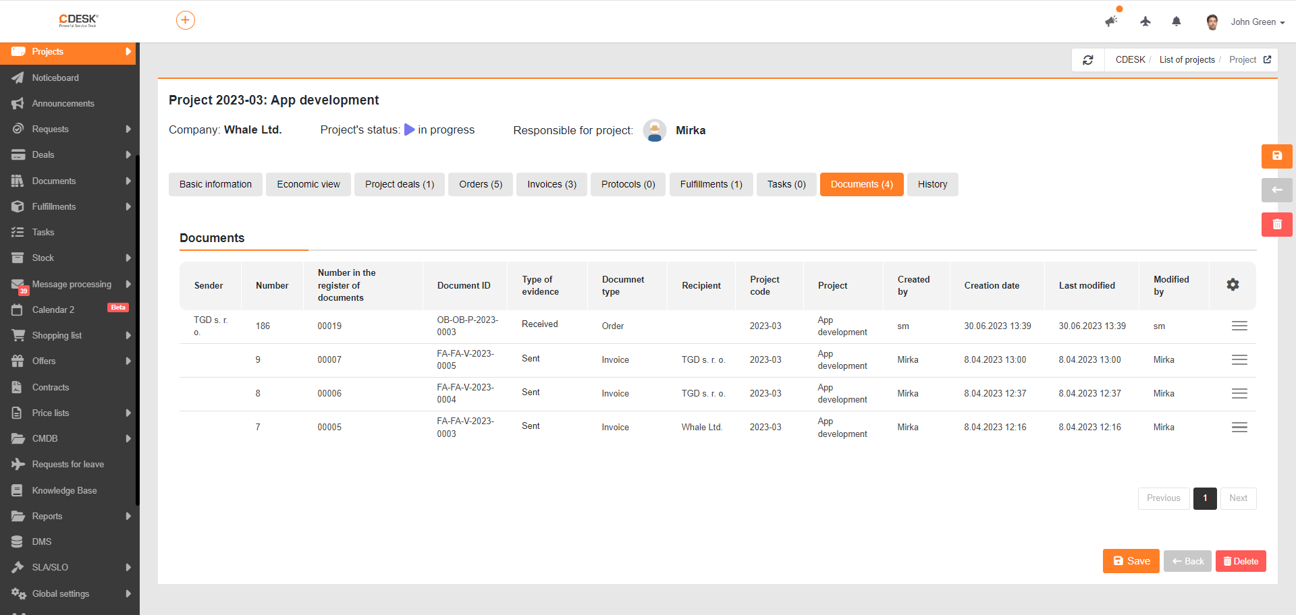The width and height of the screenshot is (1296, 615).
Task: Open the Tasks (0) tab
Action: (786, 184)
